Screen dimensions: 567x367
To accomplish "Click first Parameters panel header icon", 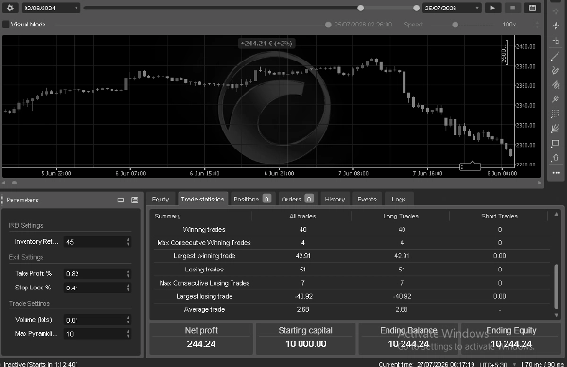I will pos(121,200).
